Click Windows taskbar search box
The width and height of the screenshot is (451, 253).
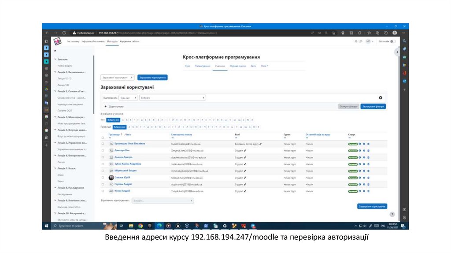point(76,226)
